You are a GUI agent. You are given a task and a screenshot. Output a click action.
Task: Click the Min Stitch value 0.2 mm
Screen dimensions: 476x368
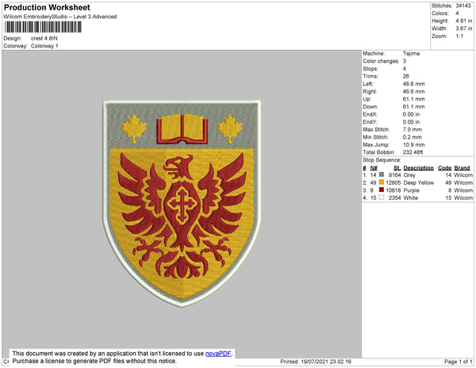pos(413,137)
